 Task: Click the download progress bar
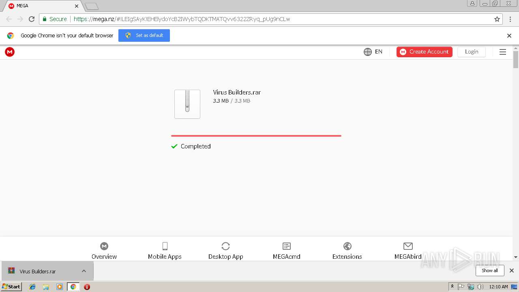click(256, 136)
